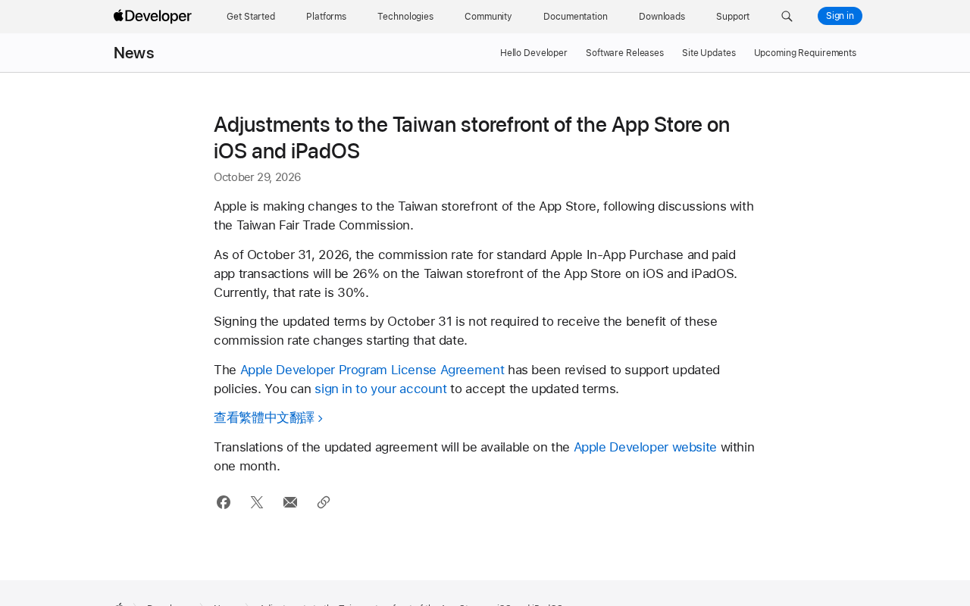Screen dimensions: 970x606
Task: Follow 'sign in to your account' link
Action: (x=380, y=389)
